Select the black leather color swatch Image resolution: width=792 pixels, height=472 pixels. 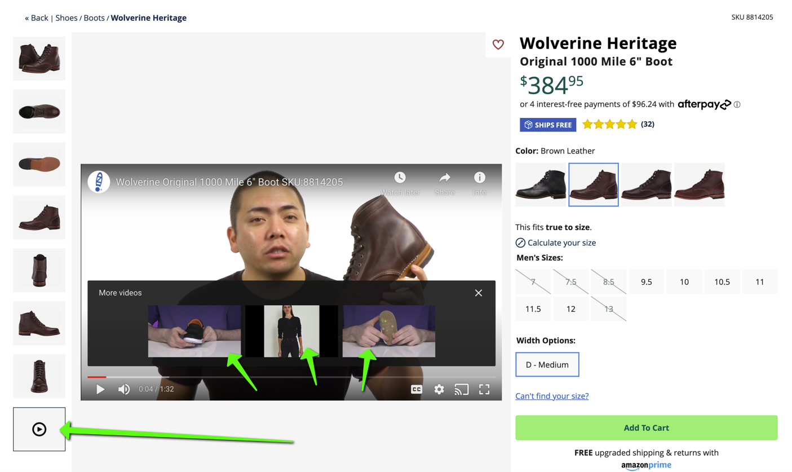coord(541,184)
